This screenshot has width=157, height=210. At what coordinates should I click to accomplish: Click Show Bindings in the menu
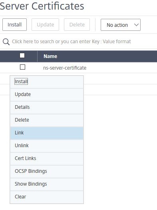(47, 184)
